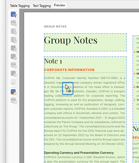Click the line adopted by the Annual General Meeting

84,144
